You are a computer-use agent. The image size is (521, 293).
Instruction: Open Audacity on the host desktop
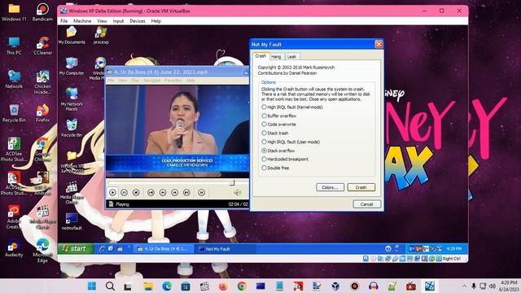pos(14,247)
